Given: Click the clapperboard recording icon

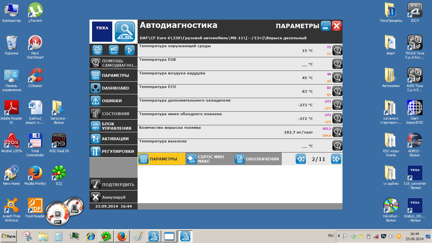Looking at the screenshot, I should point(114,50).
